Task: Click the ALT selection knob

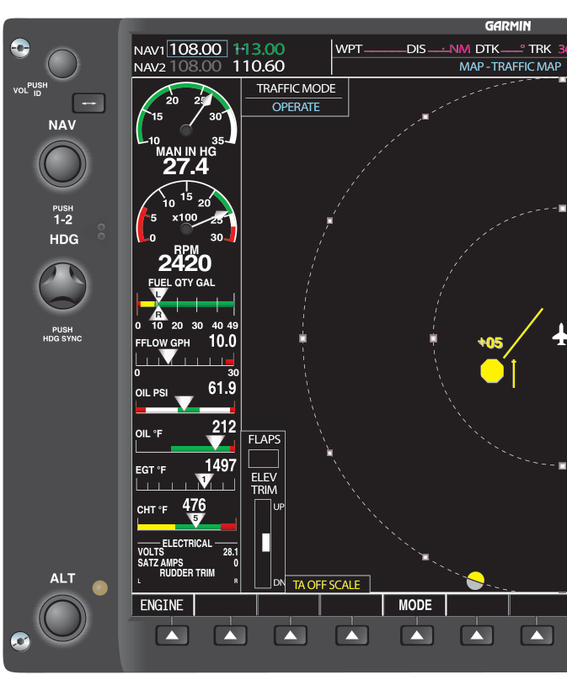Action: pyautogui.click(x=62, y=618)
